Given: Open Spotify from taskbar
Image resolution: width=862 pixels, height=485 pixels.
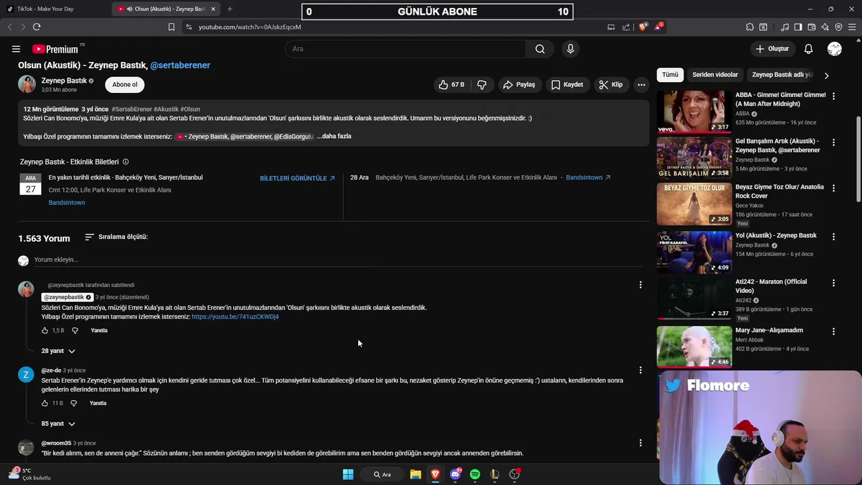Looking at the screenshot, I should (475, 474).
